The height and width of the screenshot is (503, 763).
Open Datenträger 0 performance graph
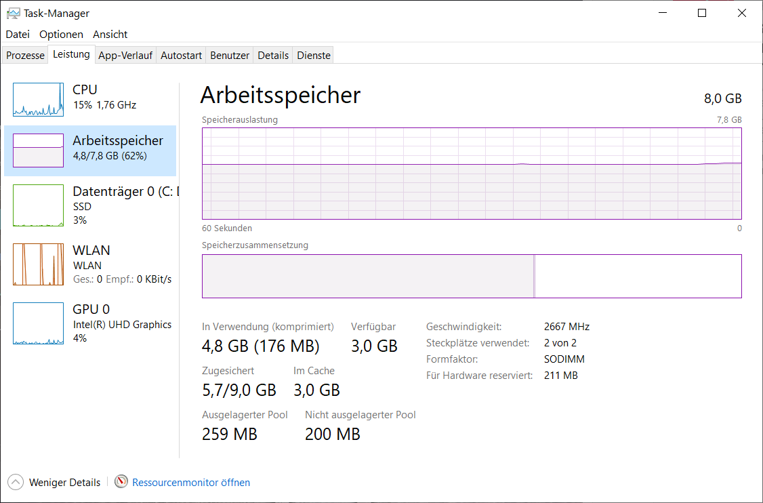38,205
